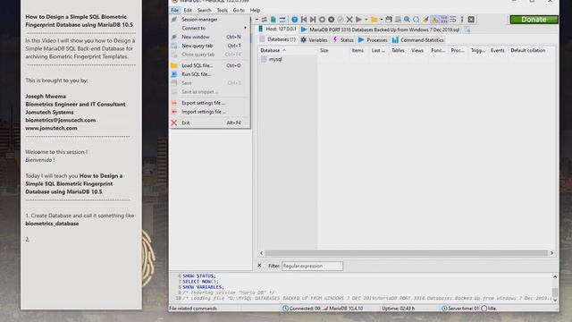
Task: Click the Size column header
Action: (x=324, y=50)
